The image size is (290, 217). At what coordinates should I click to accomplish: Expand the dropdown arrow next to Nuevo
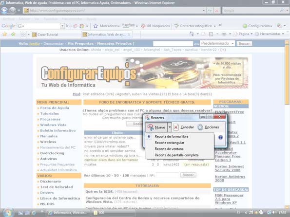(x=170, y=127)
